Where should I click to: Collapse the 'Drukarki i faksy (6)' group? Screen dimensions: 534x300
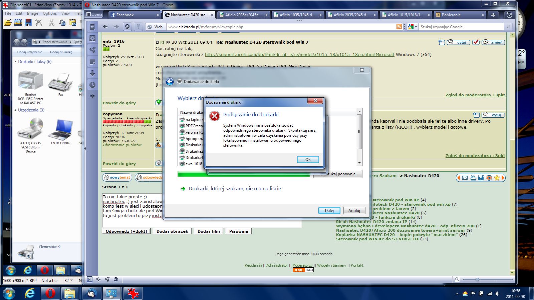click(x=15, y=62)
